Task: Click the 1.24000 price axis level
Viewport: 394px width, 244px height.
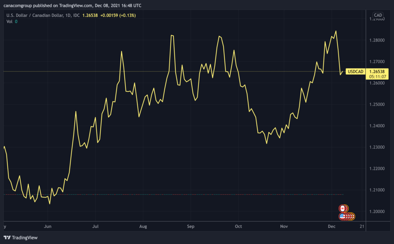Action: pyautogui.click(x=377, y=126)
